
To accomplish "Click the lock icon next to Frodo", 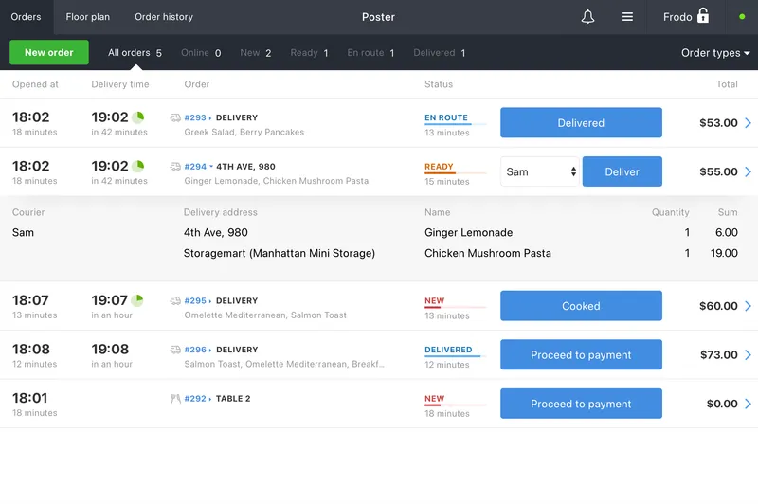I will pyautogui.click(x=703, y=16).
